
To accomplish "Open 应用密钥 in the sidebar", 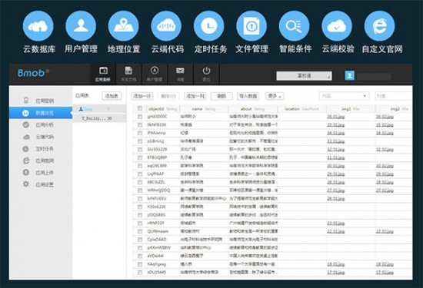I will [41, 101].
